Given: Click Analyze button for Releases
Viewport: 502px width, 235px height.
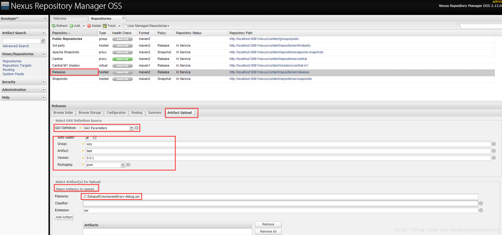Looking at the screenshot, I should [x=122, y=72].
